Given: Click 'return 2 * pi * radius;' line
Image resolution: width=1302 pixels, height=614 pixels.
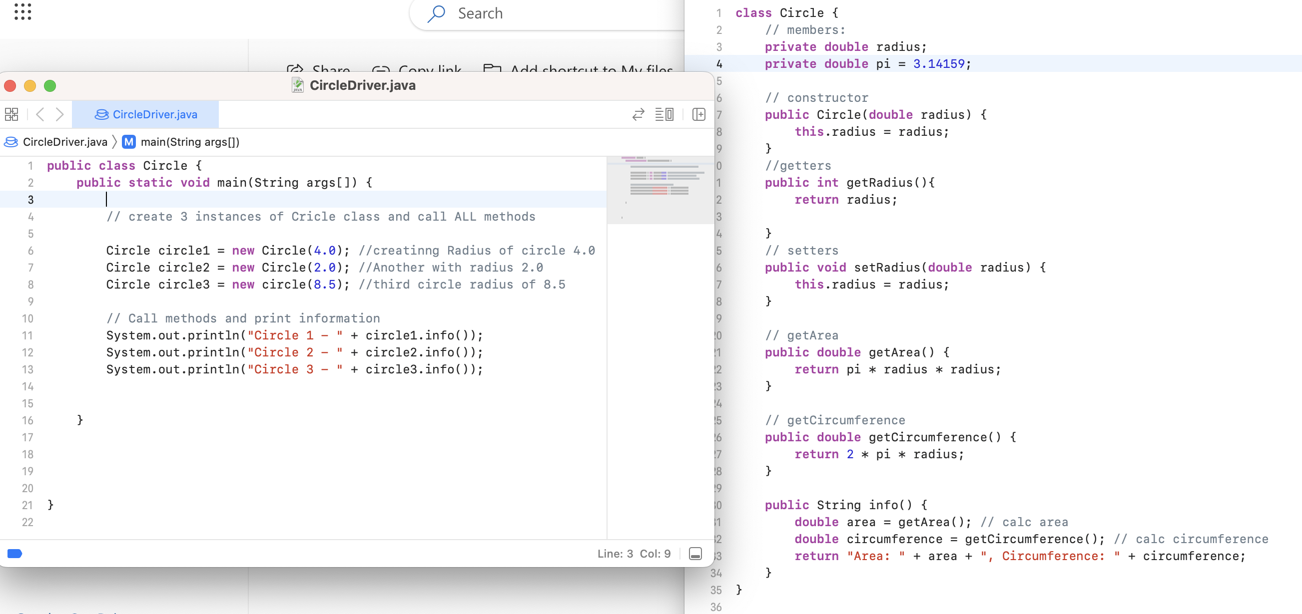Looking at the screenshot, I should [879, 454].
